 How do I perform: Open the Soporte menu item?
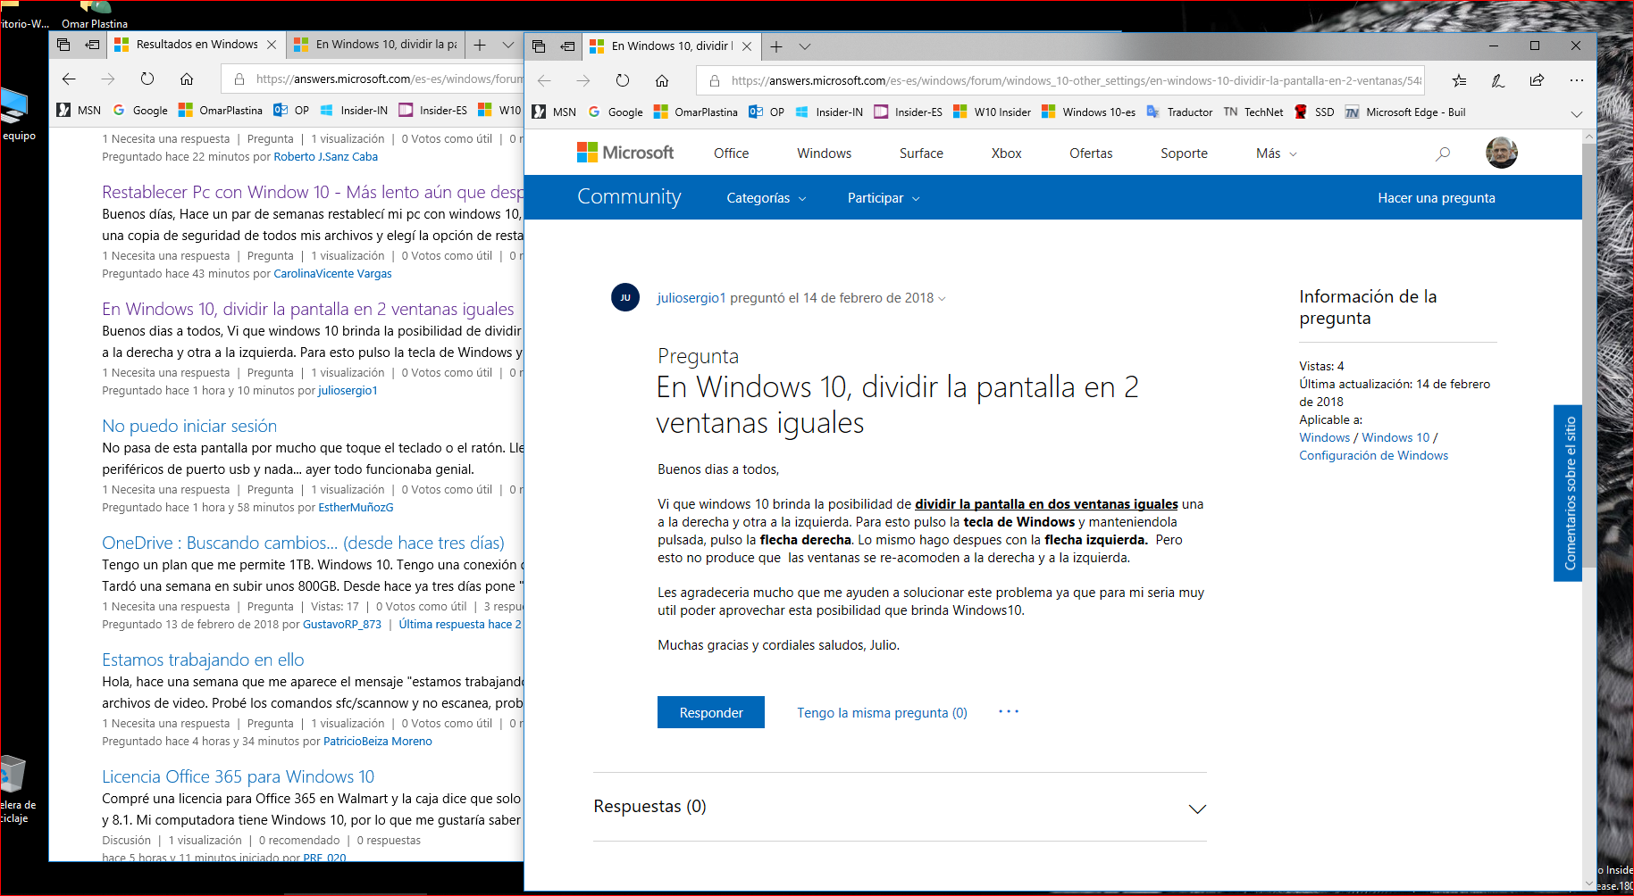click(1184, 153)
